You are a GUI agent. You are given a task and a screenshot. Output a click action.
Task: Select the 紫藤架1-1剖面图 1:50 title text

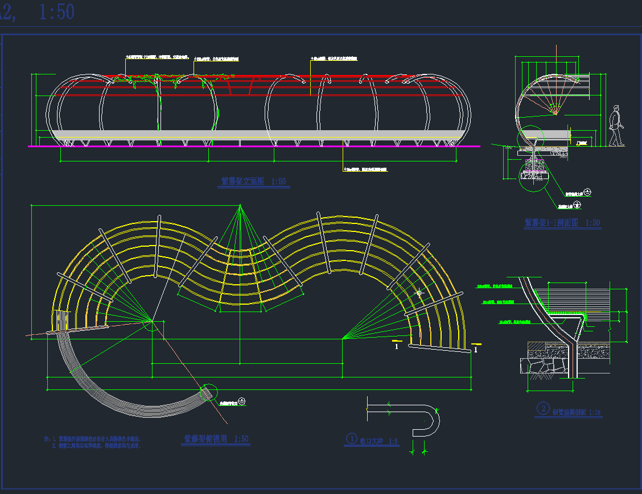click(x=562, y=223)
